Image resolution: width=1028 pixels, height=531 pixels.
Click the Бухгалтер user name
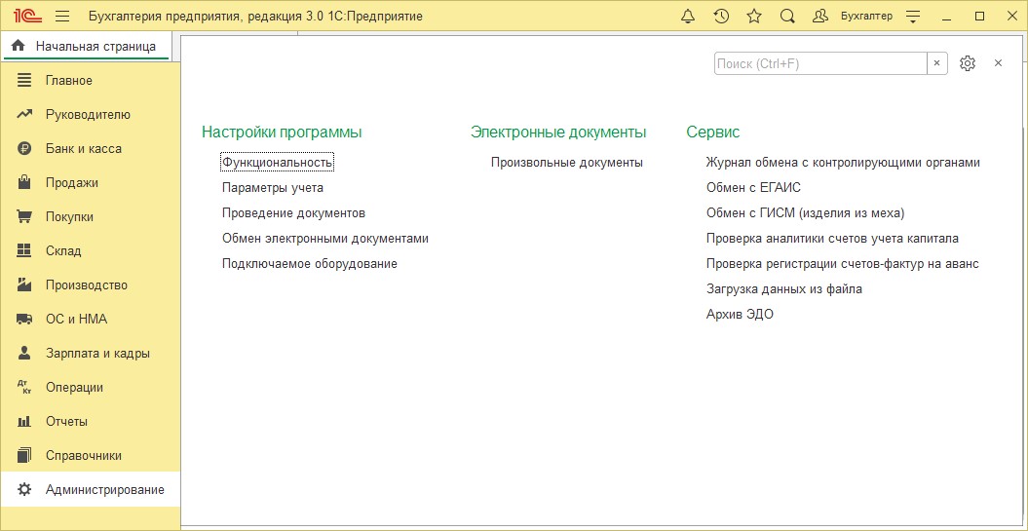tap(866, 17)
